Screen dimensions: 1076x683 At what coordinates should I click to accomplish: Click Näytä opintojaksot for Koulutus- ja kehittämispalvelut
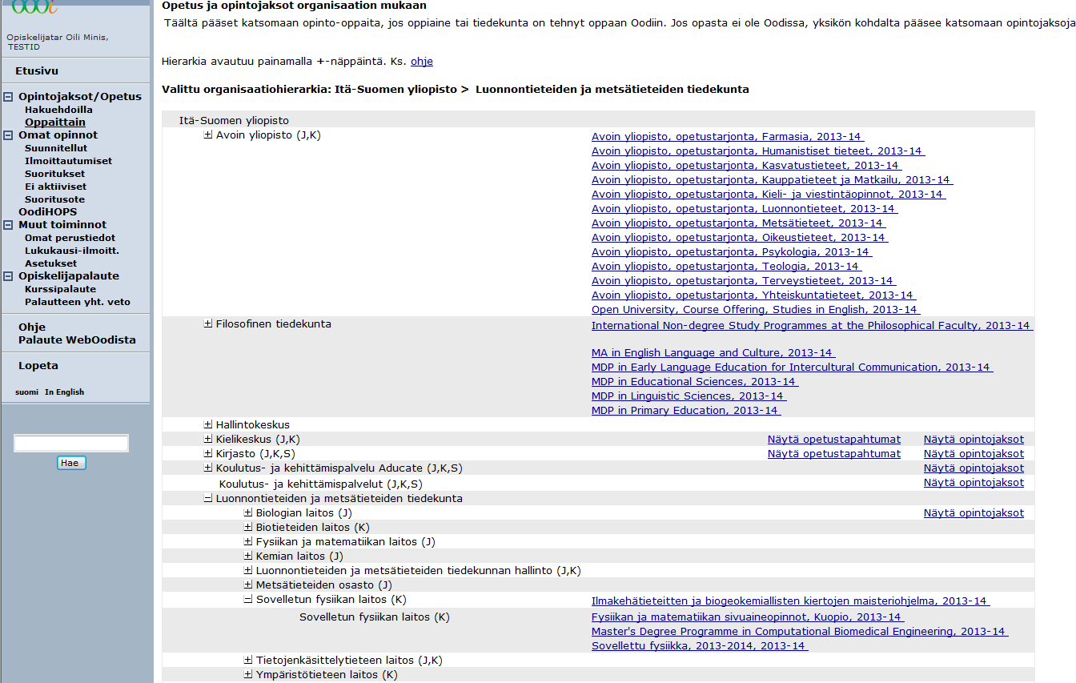click(x=974, y=483)
